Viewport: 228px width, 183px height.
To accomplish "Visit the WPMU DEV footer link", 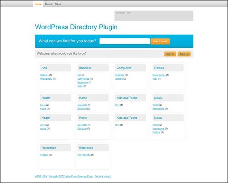I will [x=41, y=176].
